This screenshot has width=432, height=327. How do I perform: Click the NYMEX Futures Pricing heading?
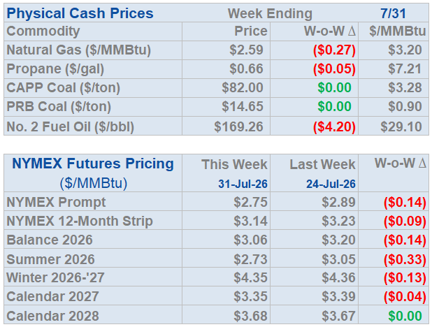(x=93, y=163)
